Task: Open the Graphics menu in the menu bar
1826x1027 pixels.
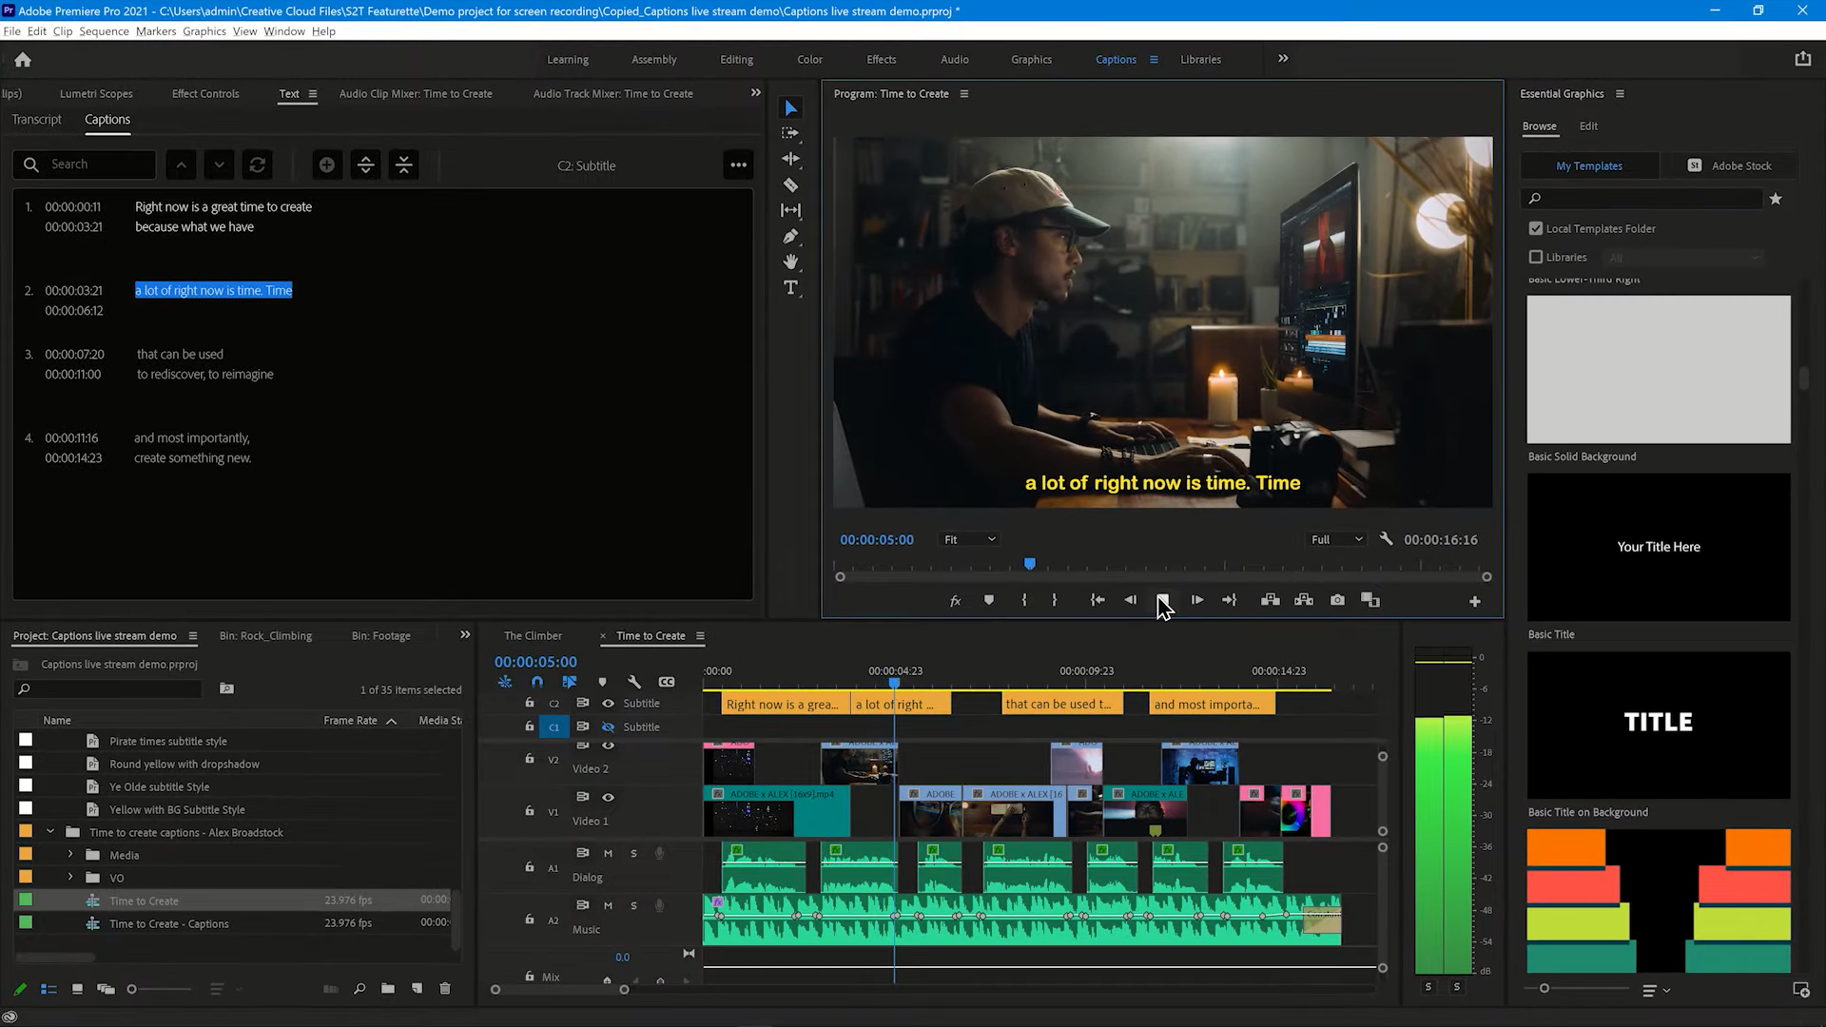Action: click(204, 32)
